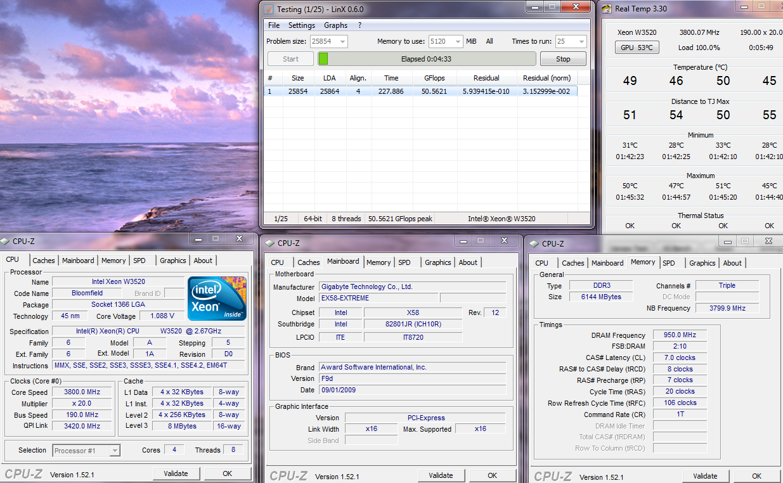
Task: Click the 8 threads status bar entry
Action: pyautogui.click(x=346, y=219)
